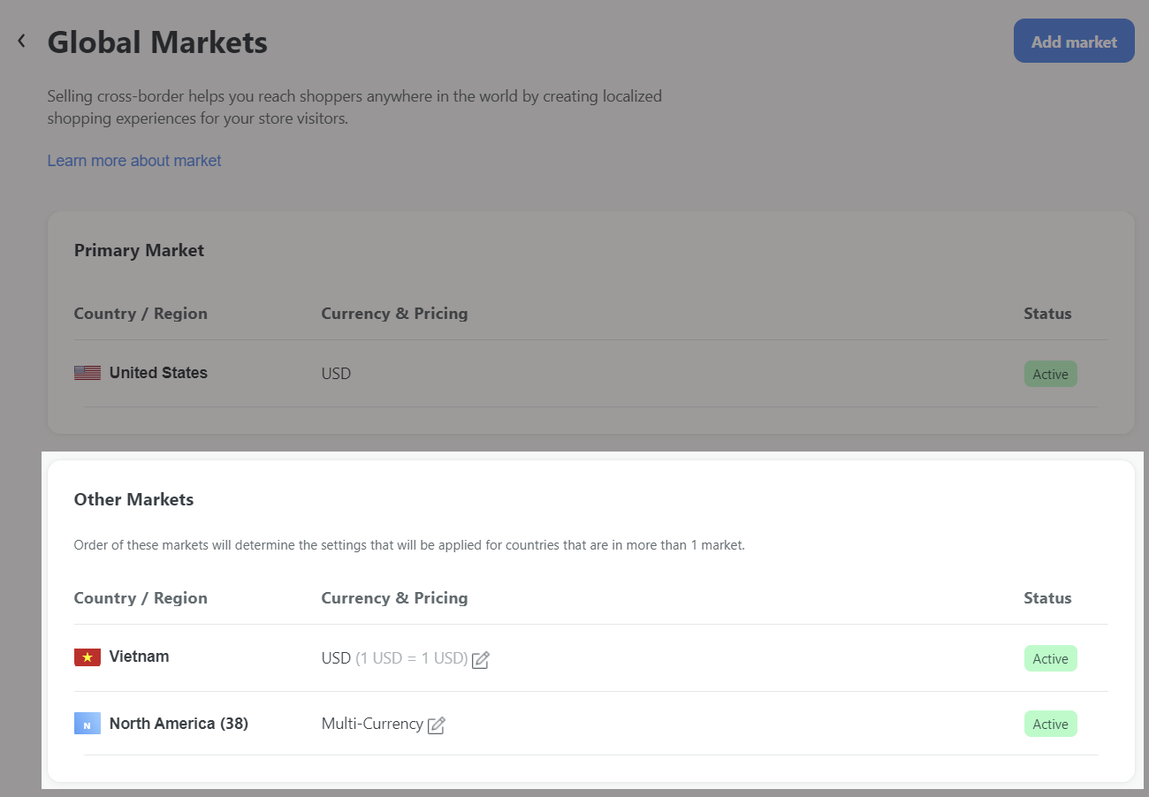This screenshot has width=1149, height=797.
Task: Click the Other Markets heading
Action: coord(133,499)
